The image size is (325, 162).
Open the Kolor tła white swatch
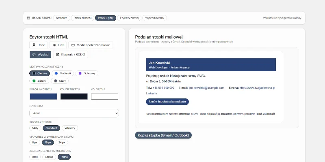pos(104,96)
